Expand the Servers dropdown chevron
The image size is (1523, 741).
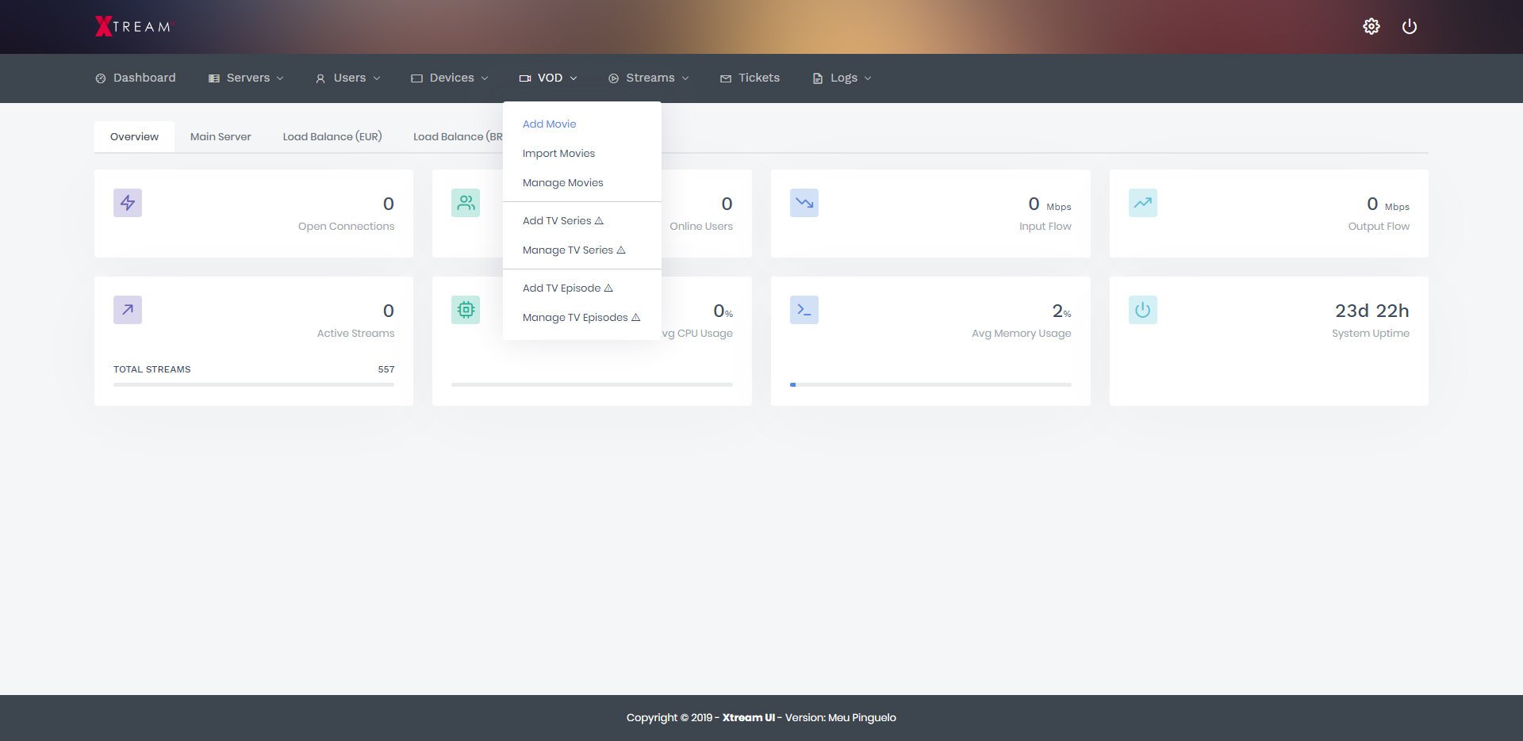pyautogui.click(x=280, y=78)
